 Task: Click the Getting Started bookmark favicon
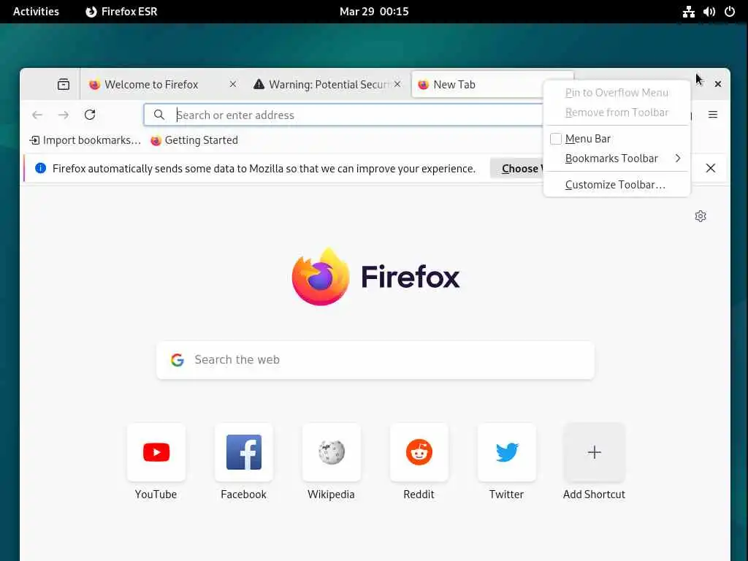tap(156, 140)
